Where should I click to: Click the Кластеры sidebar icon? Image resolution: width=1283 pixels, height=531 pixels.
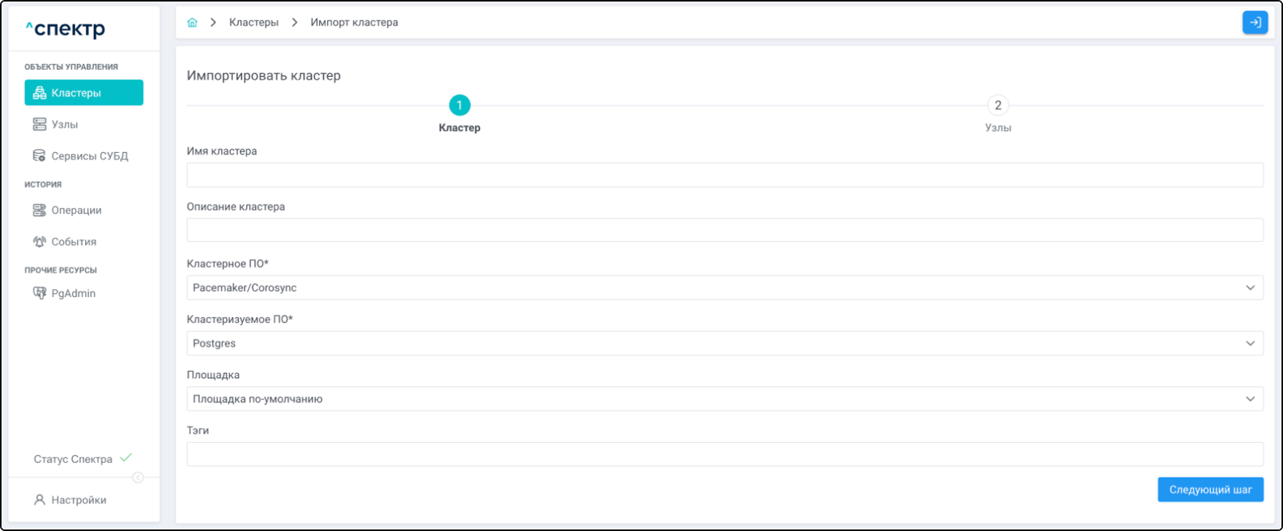pyautogui.click(x=39, y=93)
